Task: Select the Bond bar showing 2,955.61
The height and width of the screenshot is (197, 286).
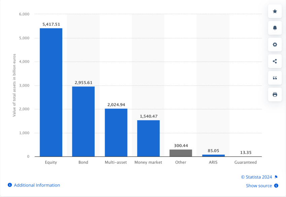Action: tap(83, 122)
